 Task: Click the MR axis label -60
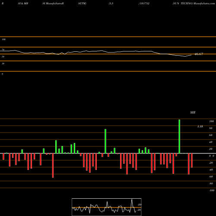[211, 177]
